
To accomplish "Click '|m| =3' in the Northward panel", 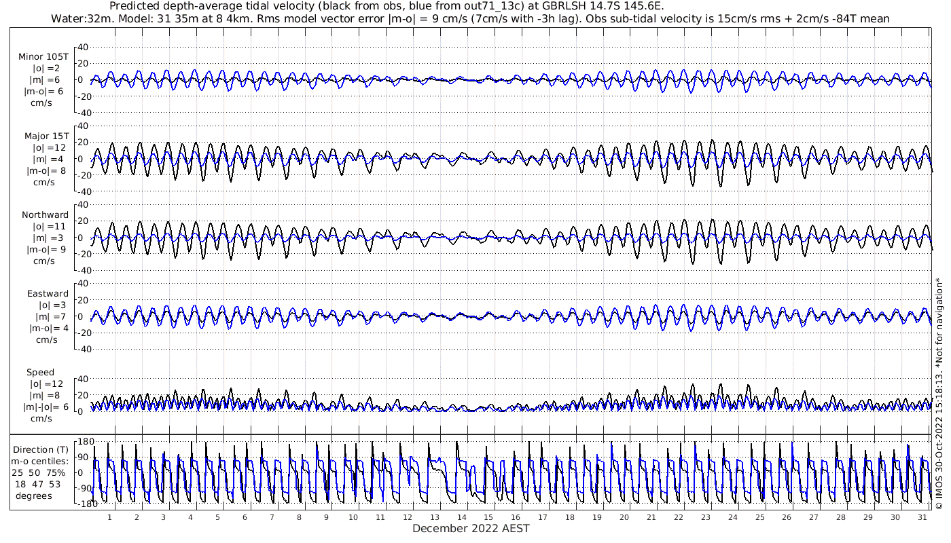I will [x=48, y=238].
